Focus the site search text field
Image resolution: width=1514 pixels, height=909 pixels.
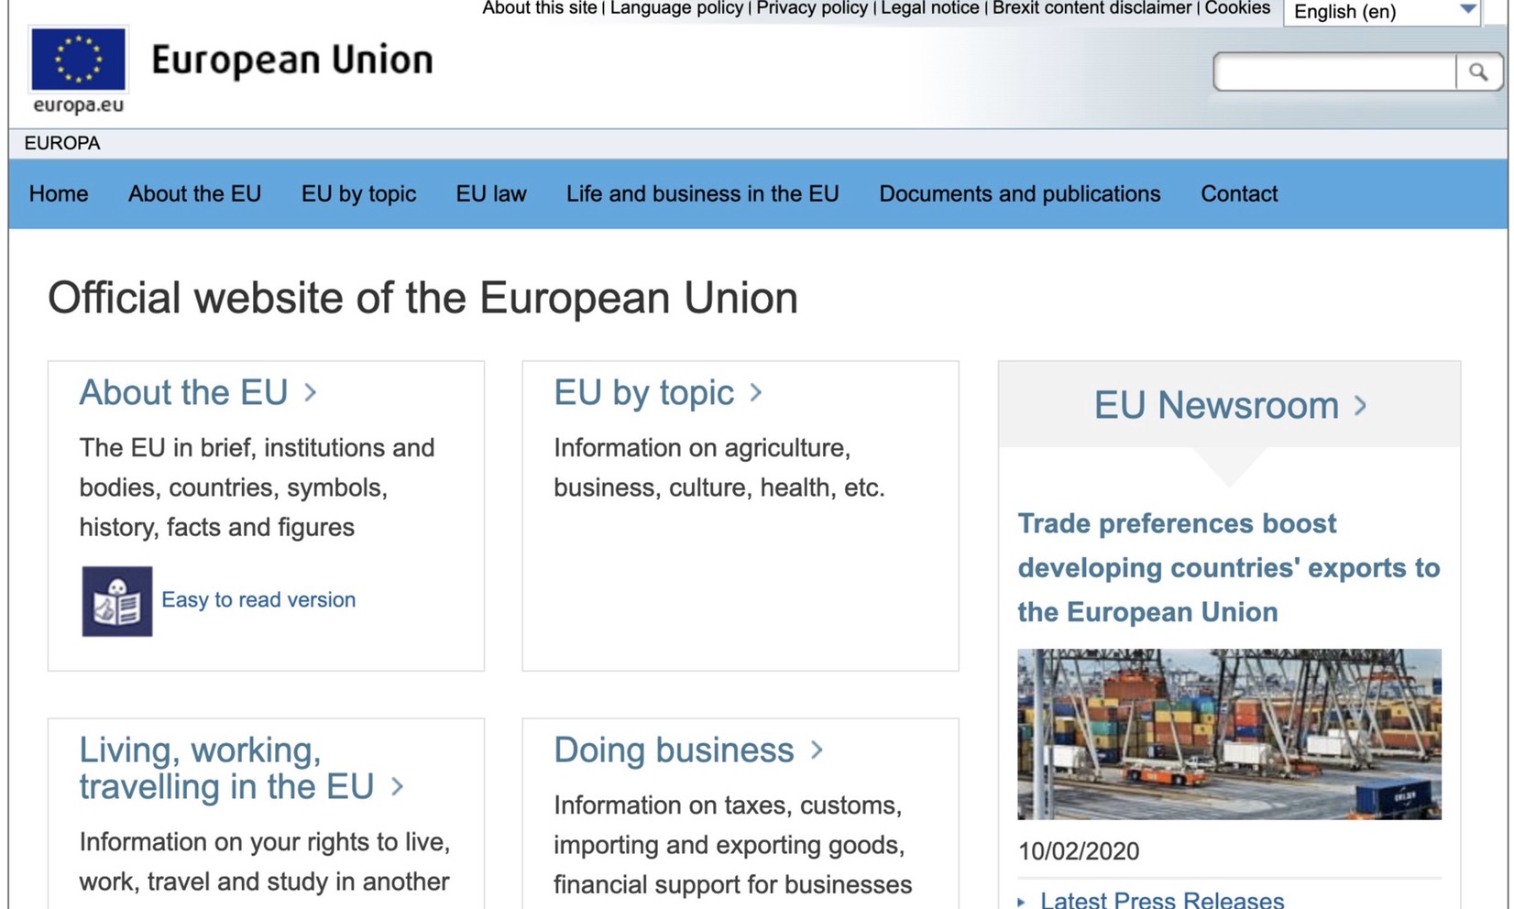1334,71
